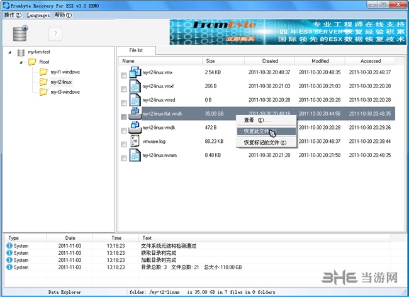Image resolution: width=409 pixels, height=297 pixels.
Task: Sort by the Size column header
Action: (x=223, y=61)
